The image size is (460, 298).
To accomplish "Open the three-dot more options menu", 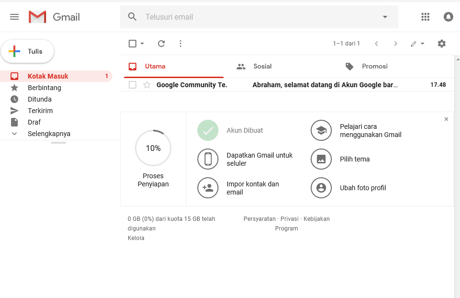I will point(181,44).
